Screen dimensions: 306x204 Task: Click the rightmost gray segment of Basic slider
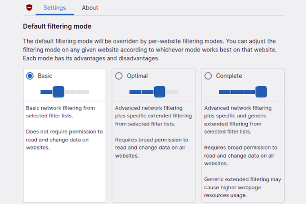point(83,92)
